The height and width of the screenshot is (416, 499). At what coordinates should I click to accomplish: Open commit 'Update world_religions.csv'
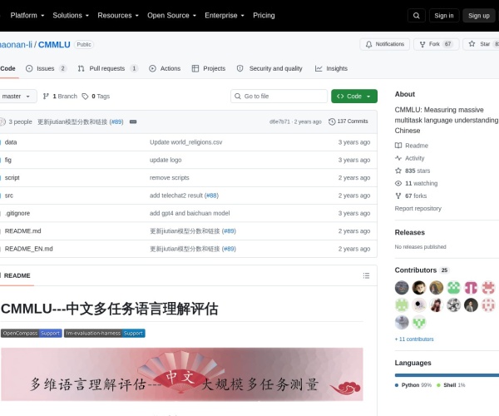click(x=185, y=142)
